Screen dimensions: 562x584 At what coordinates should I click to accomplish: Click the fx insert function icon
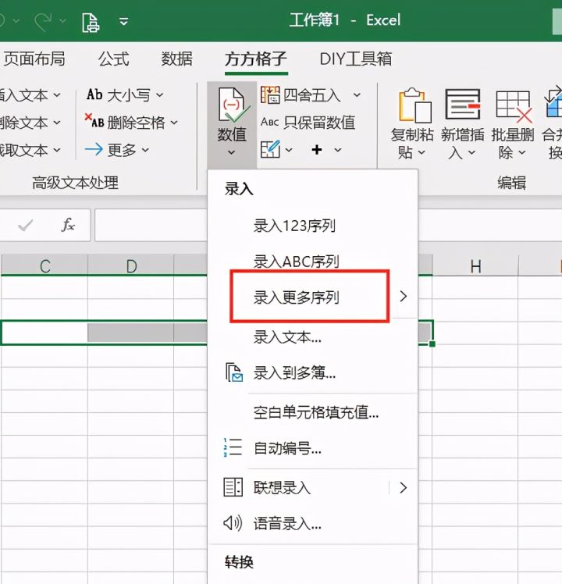[x=68, y=225]
